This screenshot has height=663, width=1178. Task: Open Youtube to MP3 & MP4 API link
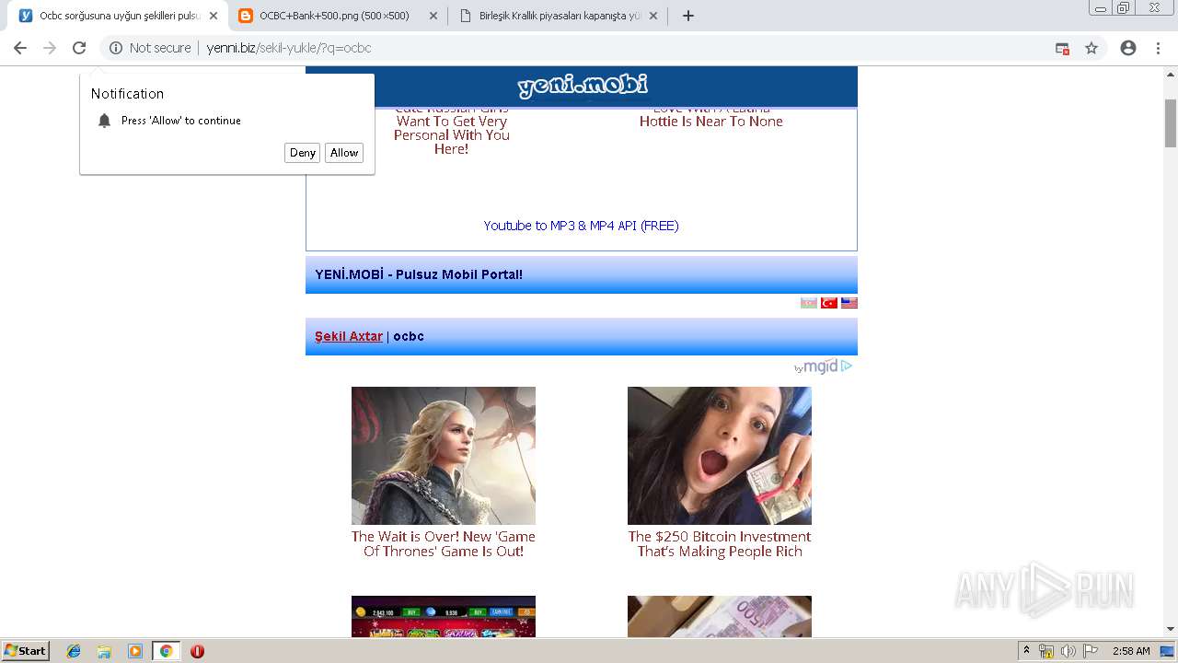(581, 226)
